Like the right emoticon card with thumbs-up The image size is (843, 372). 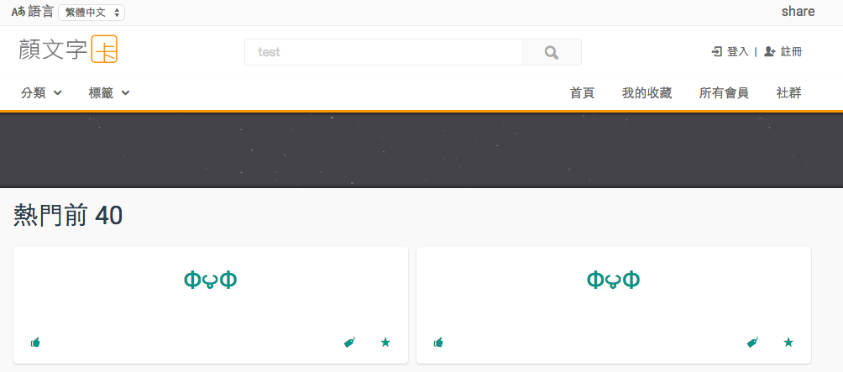pos(438,343)
